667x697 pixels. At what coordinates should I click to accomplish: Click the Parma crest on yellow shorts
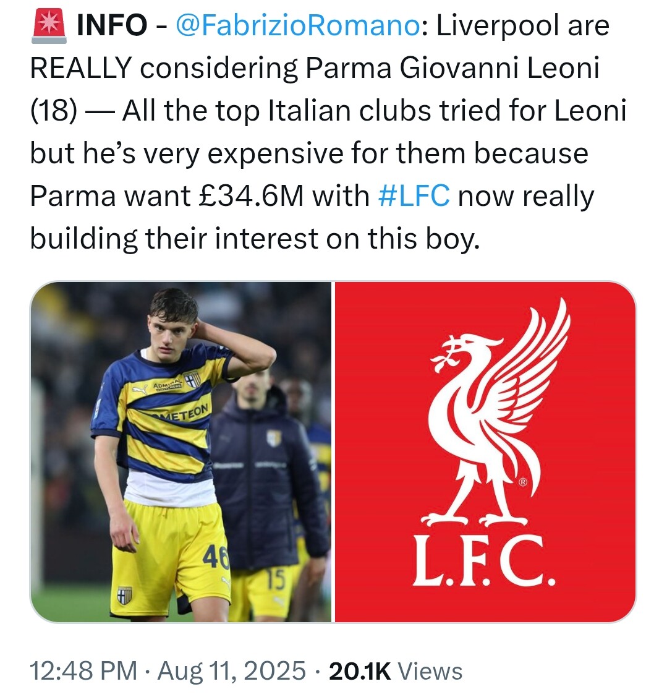[x=124, y=595]
